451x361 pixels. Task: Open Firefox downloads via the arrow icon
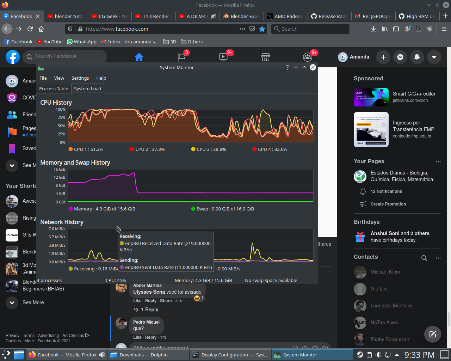point(373,29)
